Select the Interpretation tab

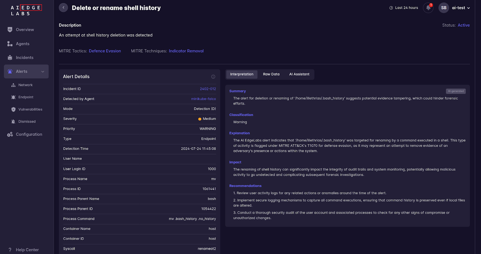click(x=242, y=74)
